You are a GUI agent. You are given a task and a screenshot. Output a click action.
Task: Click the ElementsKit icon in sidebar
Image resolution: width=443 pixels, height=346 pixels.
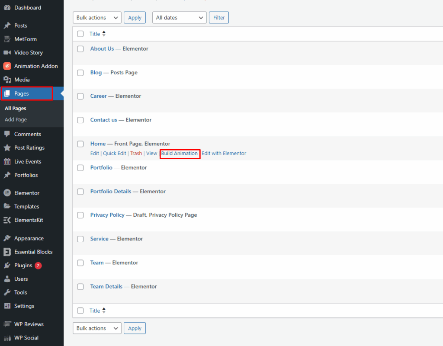(7, 220)
